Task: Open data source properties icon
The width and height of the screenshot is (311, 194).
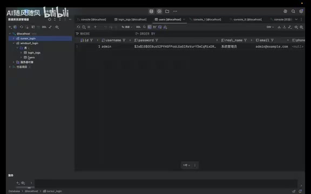Action: pos(15,27)
